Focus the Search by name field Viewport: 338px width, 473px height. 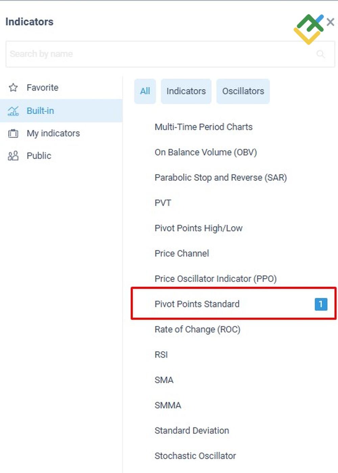click(x=159, y=54)
